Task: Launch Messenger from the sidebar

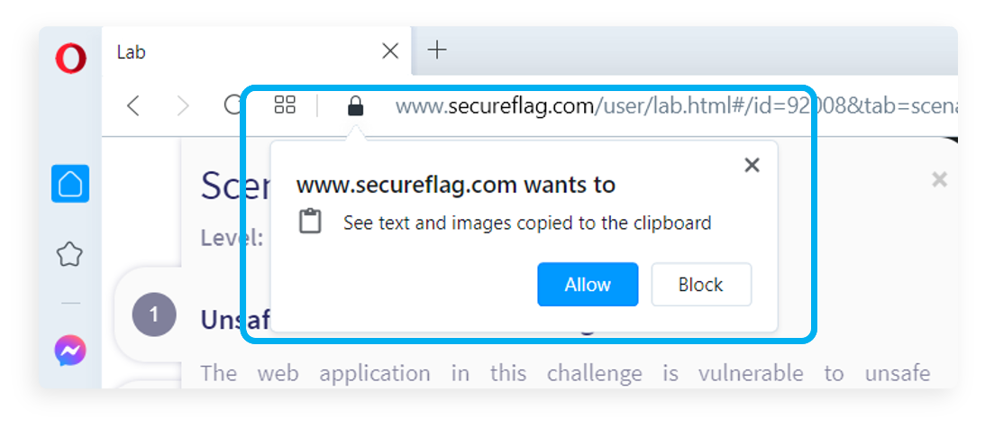Action: 70,351
